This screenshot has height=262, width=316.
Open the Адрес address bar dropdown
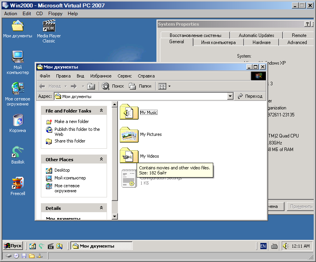[x=230, y=96]
